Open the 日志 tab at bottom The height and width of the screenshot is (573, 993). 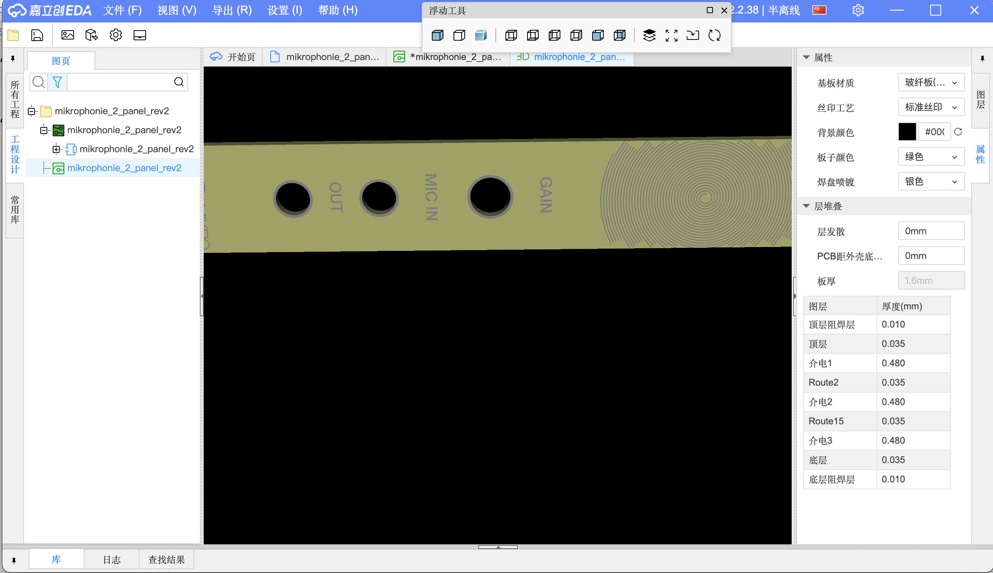pyautogui.click(x=112, y=559)
